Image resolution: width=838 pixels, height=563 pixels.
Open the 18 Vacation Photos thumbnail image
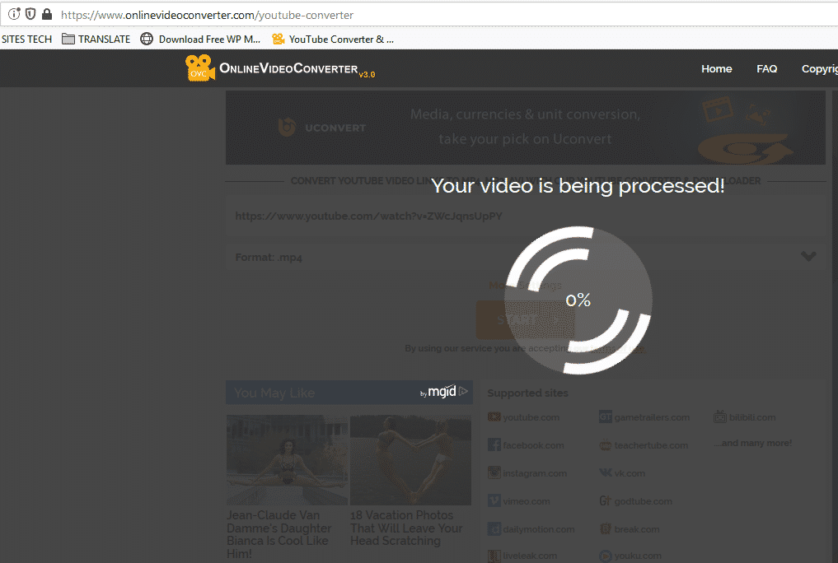pos(410,460)
